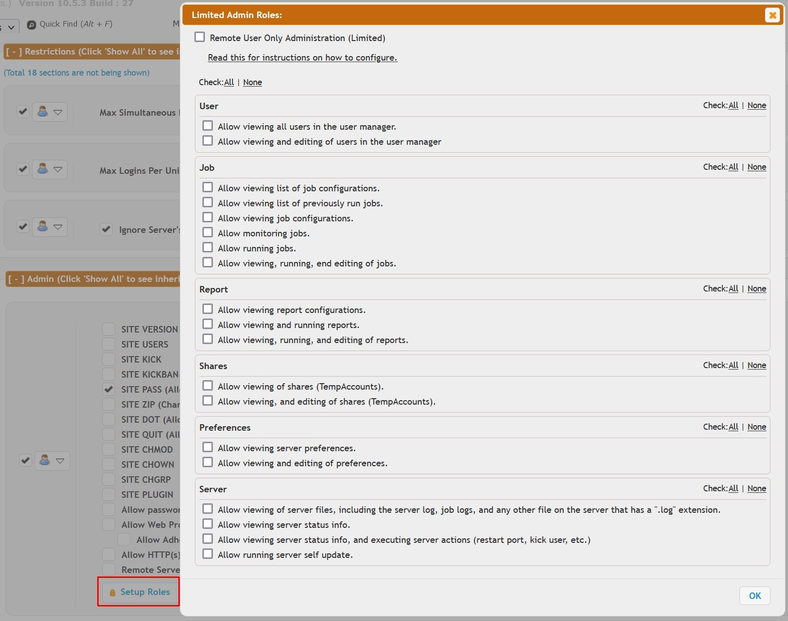Check Allow viewing server status info and executing actions

pyautogui.click(x=208, y=539)
